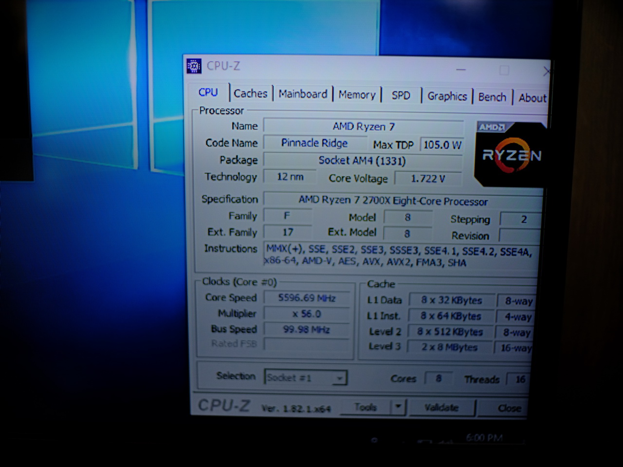The height and width of the screenshot is (467, 623).
Task: Click the L1 Inst. 4-way associativity value
Action: tap(515, 317)
